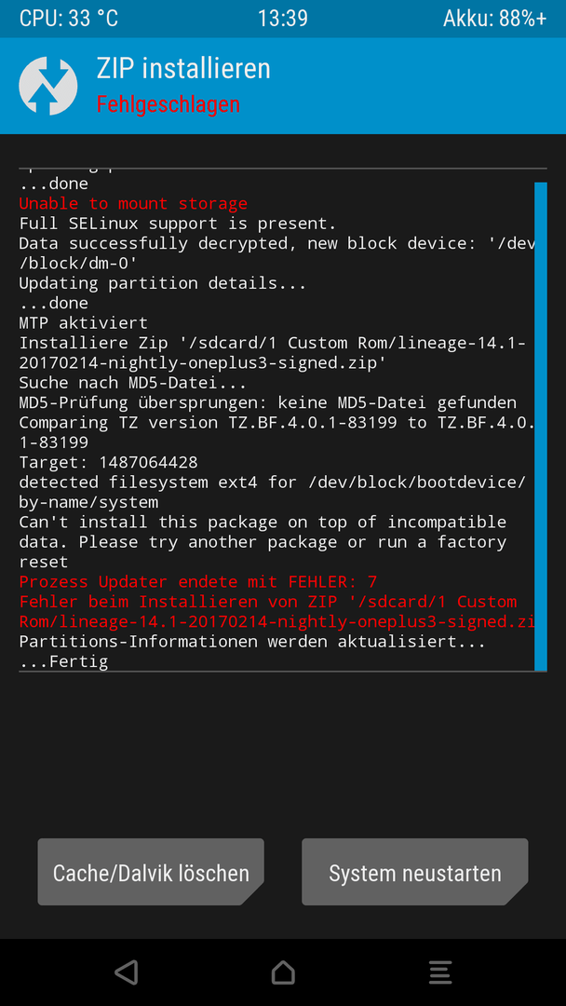Tap the ZIP installieren title
The image size is (566, 1006).
[183, 68]
